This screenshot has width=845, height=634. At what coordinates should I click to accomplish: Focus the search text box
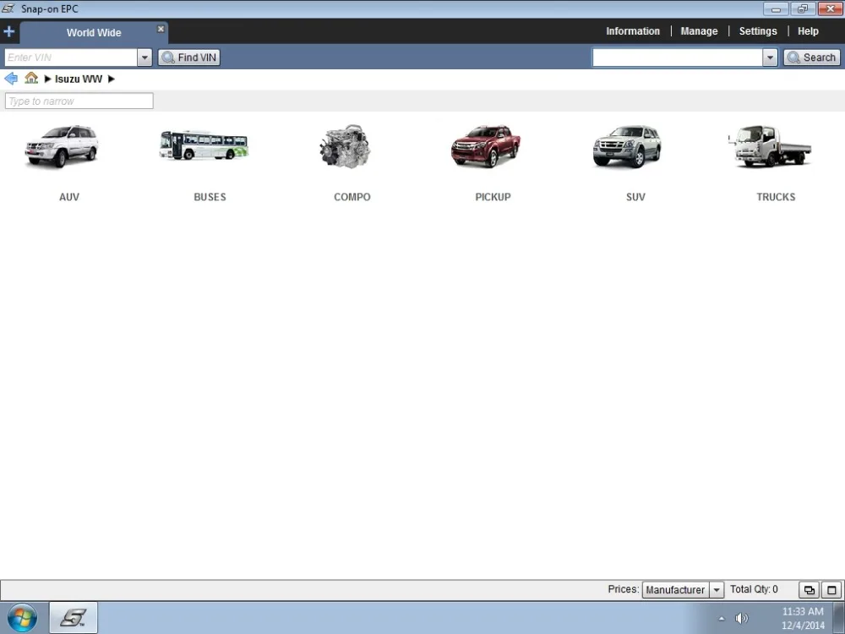coord(678,57)
